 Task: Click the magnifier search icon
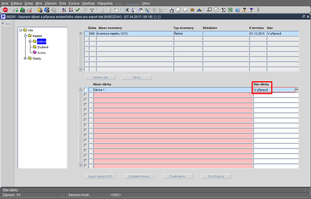tap(147, 10)
